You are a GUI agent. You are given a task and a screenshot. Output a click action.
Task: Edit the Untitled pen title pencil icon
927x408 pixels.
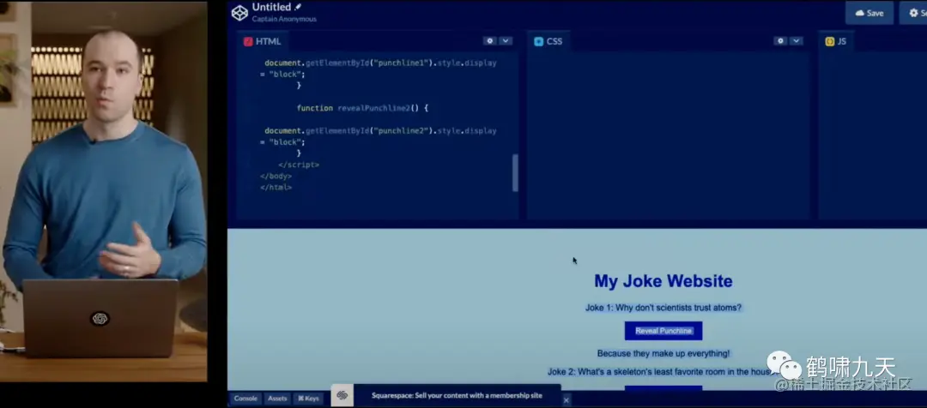point(298,7)
